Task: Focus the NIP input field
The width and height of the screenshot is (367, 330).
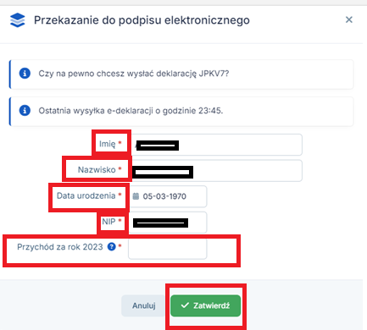Action: tap(168, 223)
